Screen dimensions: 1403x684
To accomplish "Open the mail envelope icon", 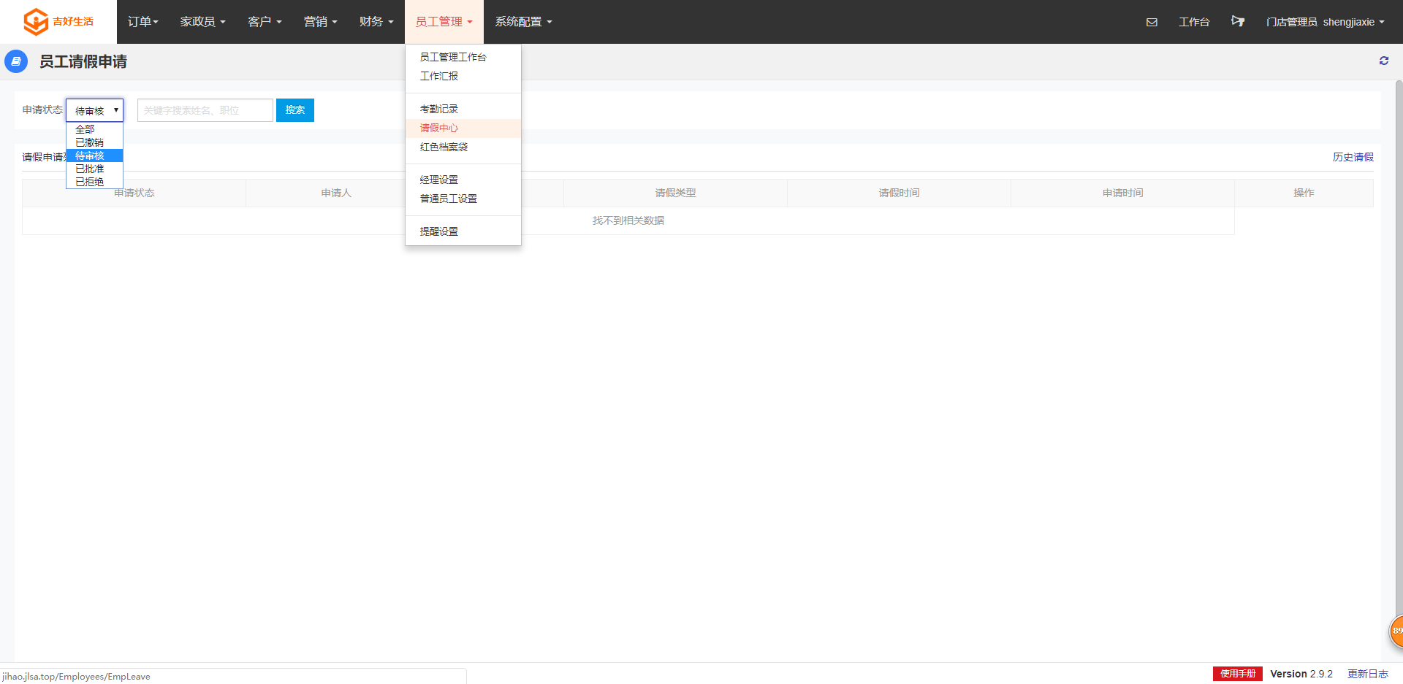I will pyautogui.click(x=1152, y=22).
